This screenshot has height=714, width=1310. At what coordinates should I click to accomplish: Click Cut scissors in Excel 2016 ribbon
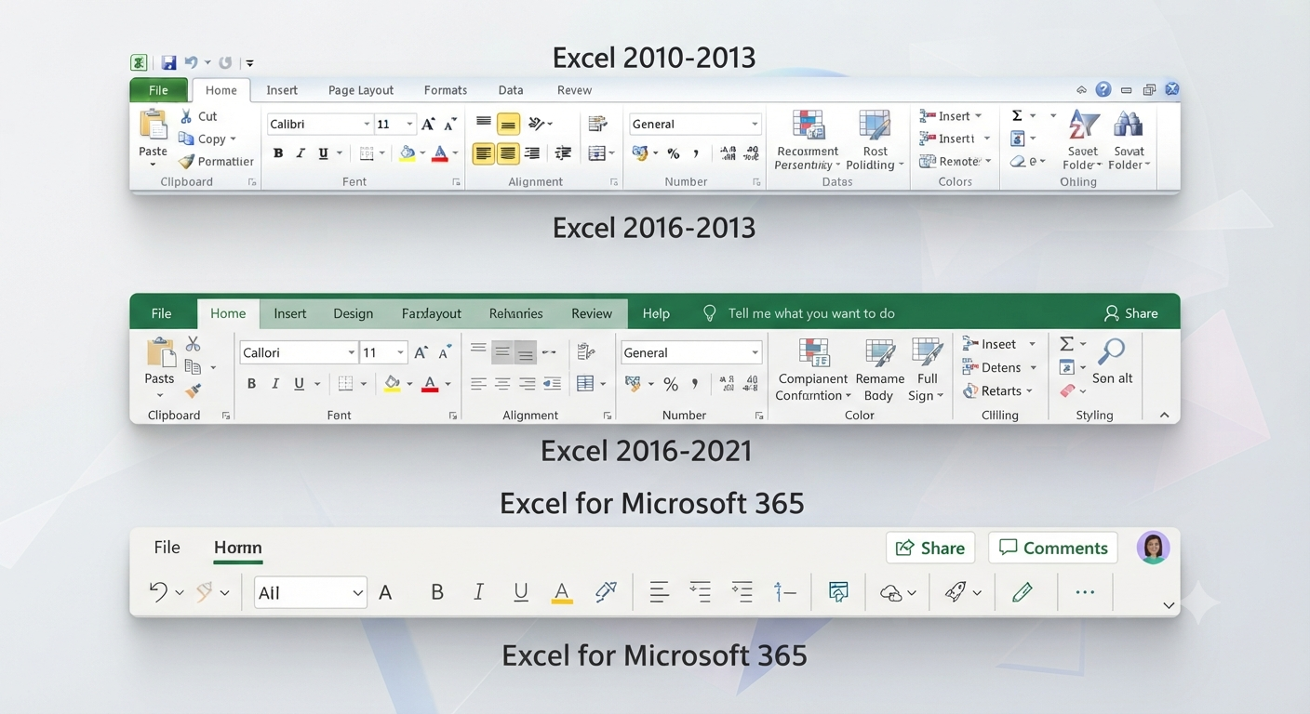pos(194,344)
